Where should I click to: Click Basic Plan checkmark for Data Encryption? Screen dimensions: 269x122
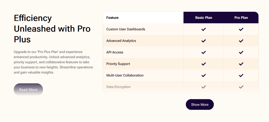click(x=204, y=87)
